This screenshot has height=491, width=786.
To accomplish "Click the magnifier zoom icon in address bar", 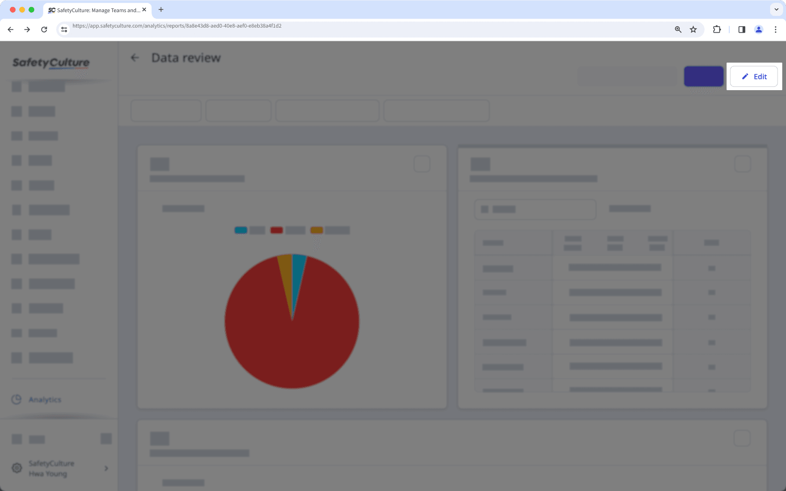I will [x=677, y=29].
